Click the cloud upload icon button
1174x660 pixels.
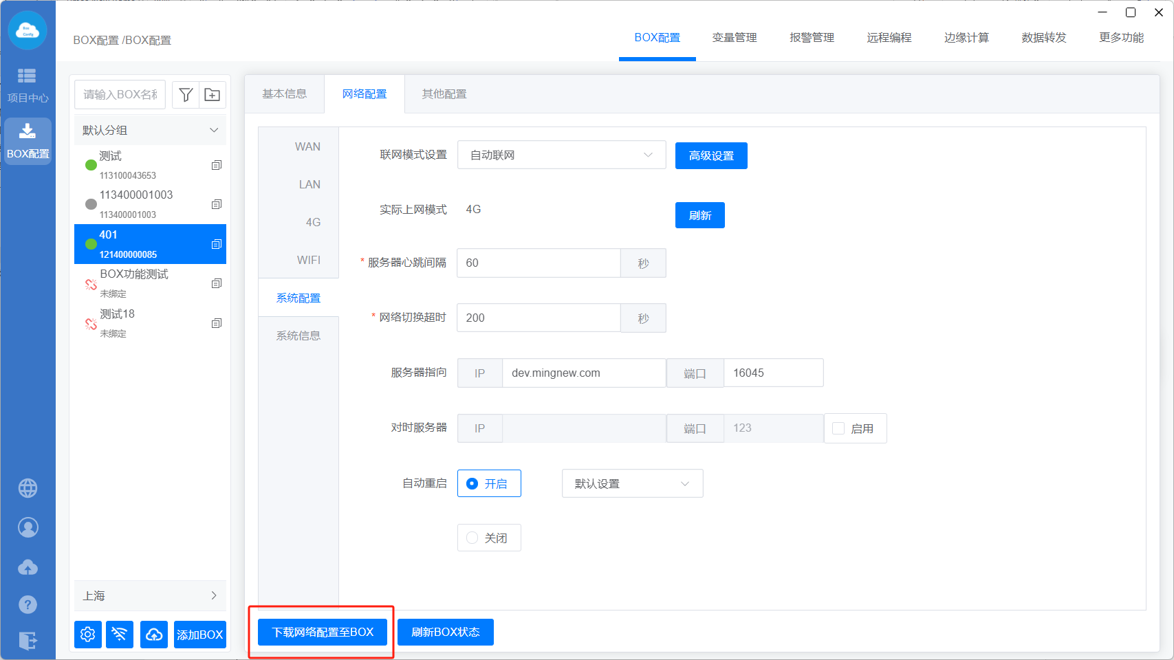coord(154,634)
